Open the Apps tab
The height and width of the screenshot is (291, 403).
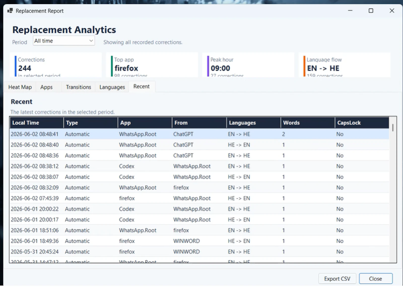click(x=47, y=87)
